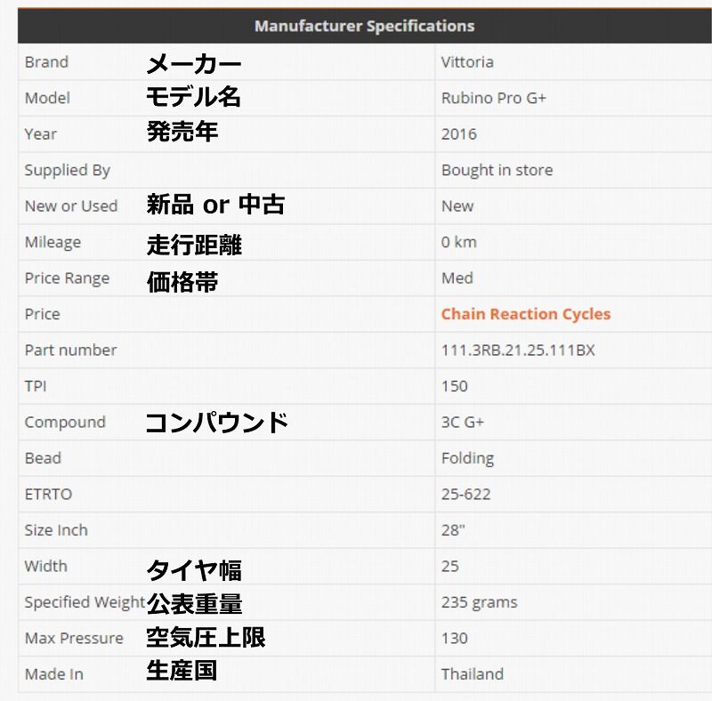Click the Price row label
Screen dimensions: 712x701
(x=42, y=314)
